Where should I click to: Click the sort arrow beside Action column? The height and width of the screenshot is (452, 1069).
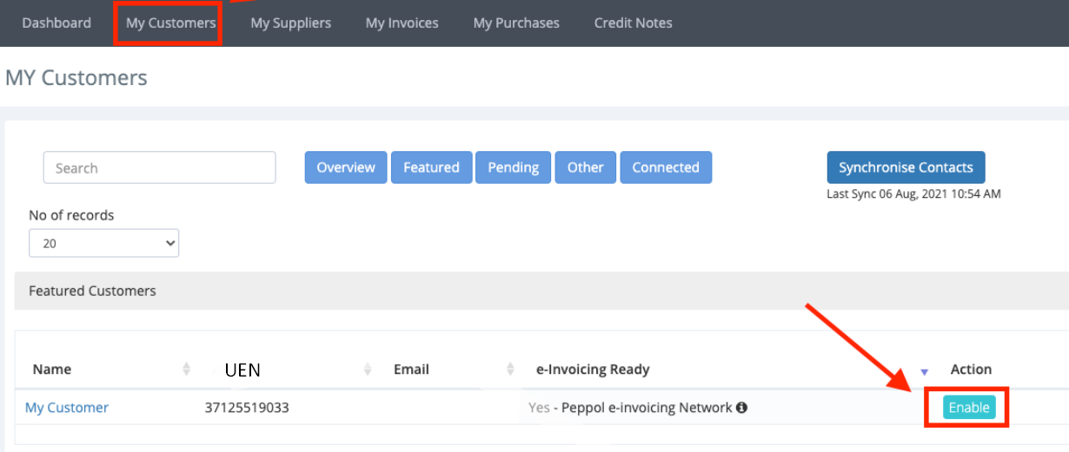(924, 372)
